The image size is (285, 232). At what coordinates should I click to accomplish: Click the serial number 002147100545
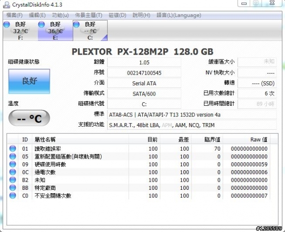coord(144,73)
